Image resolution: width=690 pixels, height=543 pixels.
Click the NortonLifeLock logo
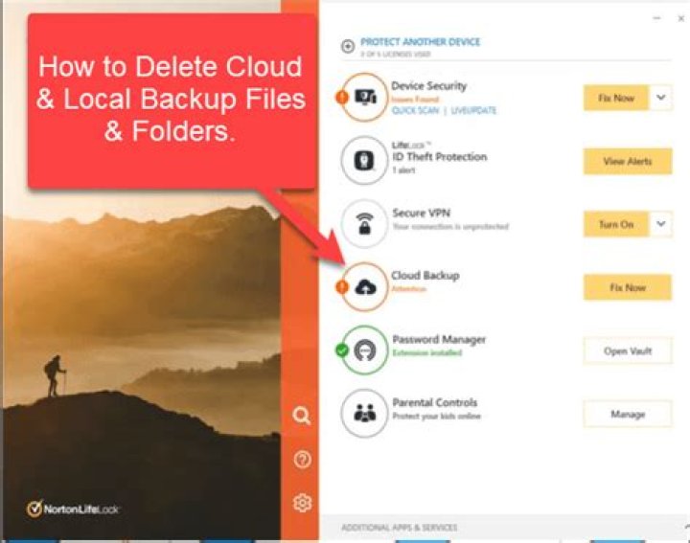[x=73, y=509]
